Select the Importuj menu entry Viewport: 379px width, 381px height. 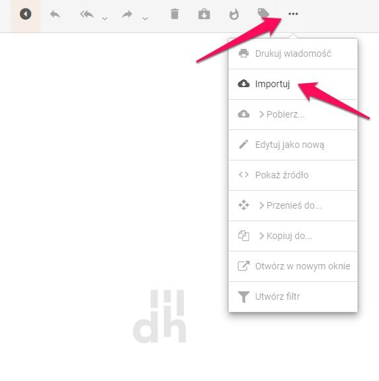293,84
